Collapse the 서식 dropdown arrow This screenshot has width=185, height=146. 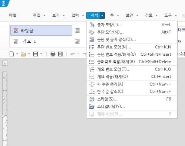(x=102, y=15)
